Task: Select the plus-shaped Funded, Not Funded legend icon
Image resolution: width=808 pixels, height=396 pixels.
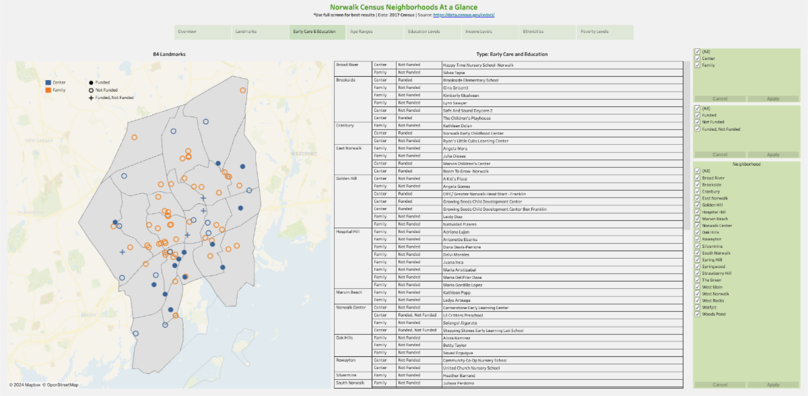Action: tap(91, 98)
